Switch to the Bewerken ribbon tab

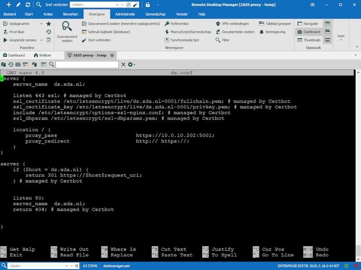pyautogui.click(x=70, y=14)
